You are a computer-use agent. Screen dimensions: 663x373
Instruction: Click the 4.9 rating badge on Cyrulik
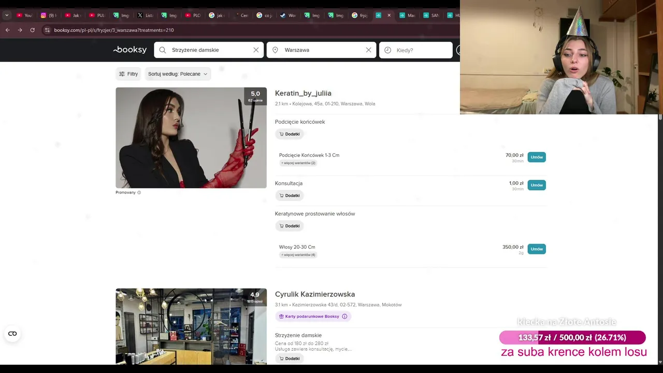255,297
